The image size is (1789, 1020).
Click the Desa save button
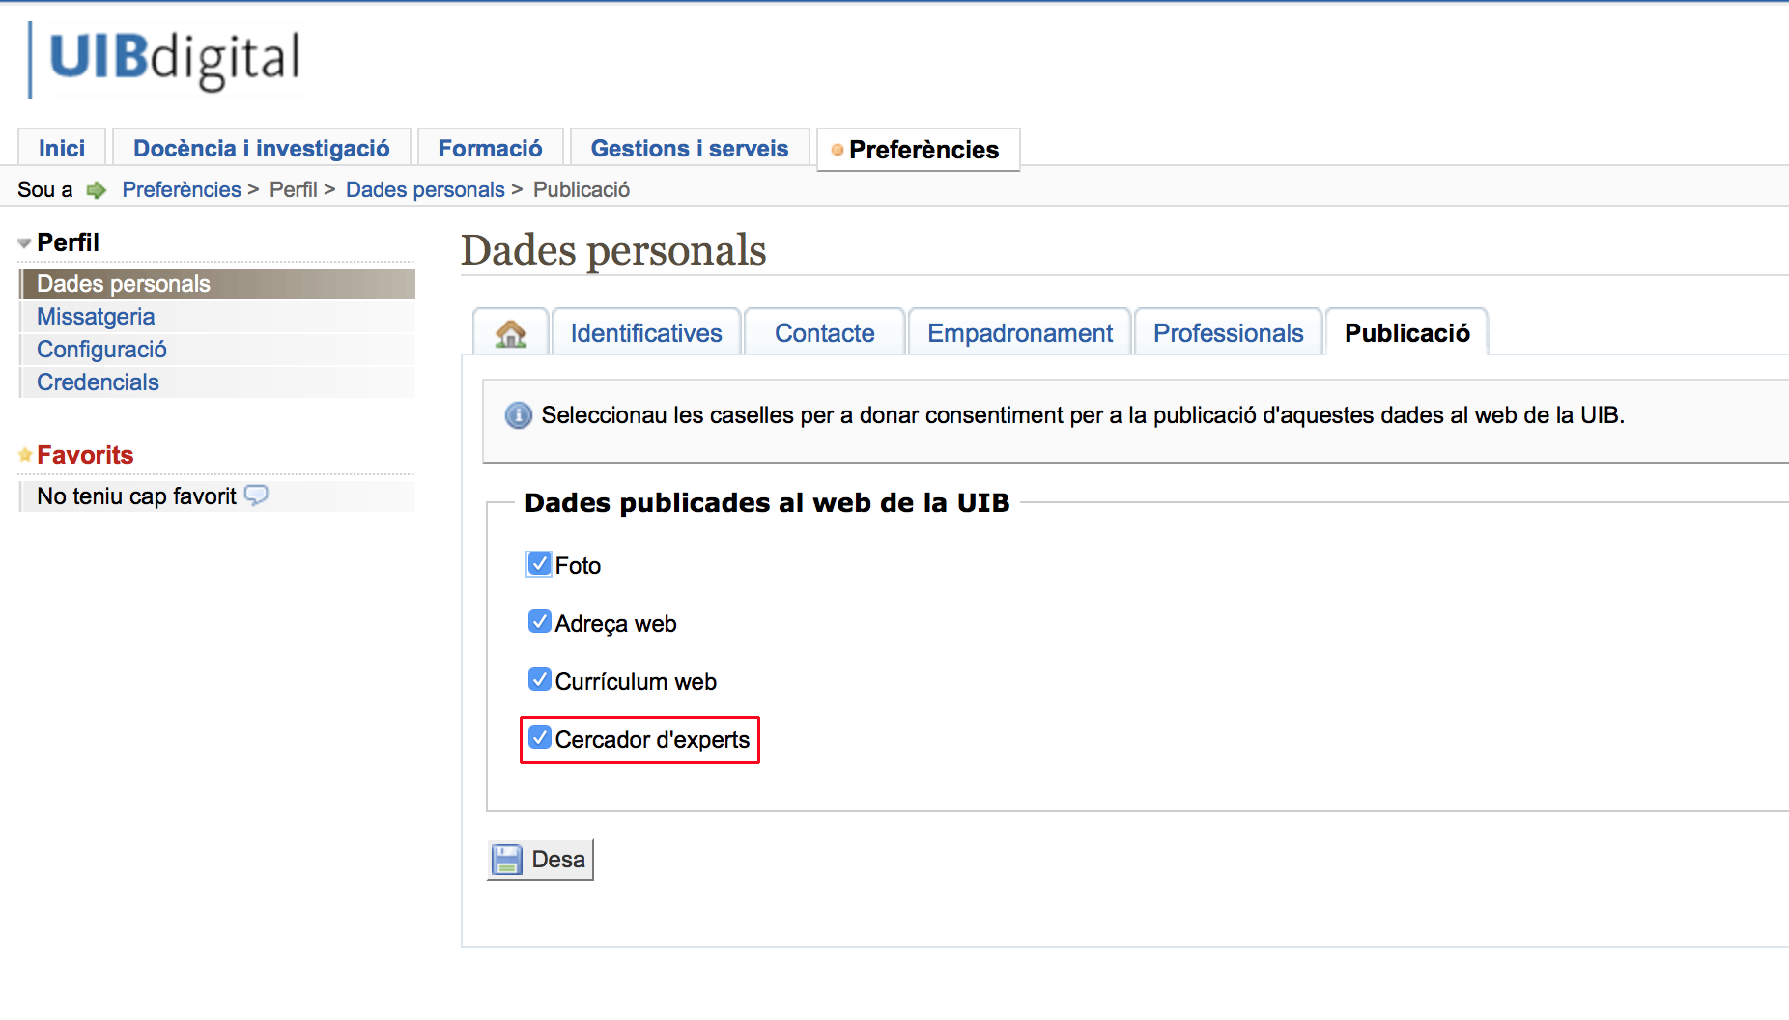[x=540, y=860]
